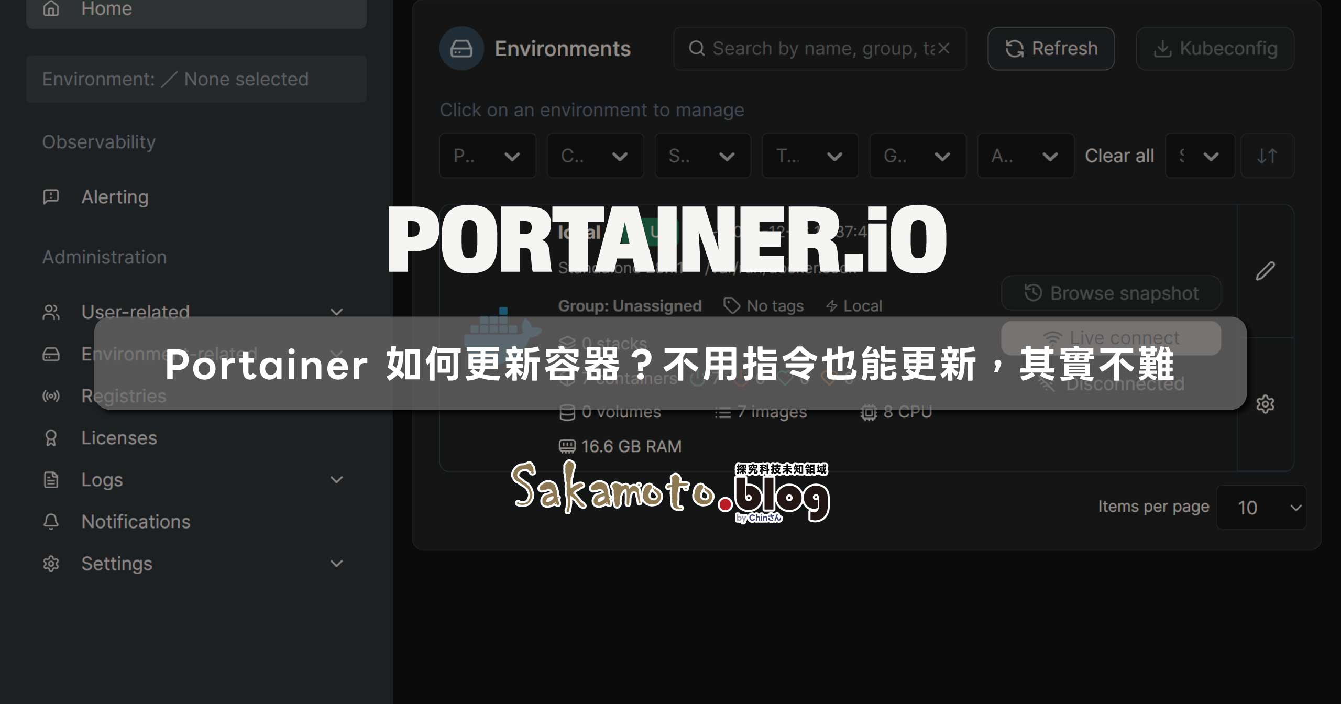
Task: Click the Logs document icon
Action: pyautogui.click(x=51, y=480)
